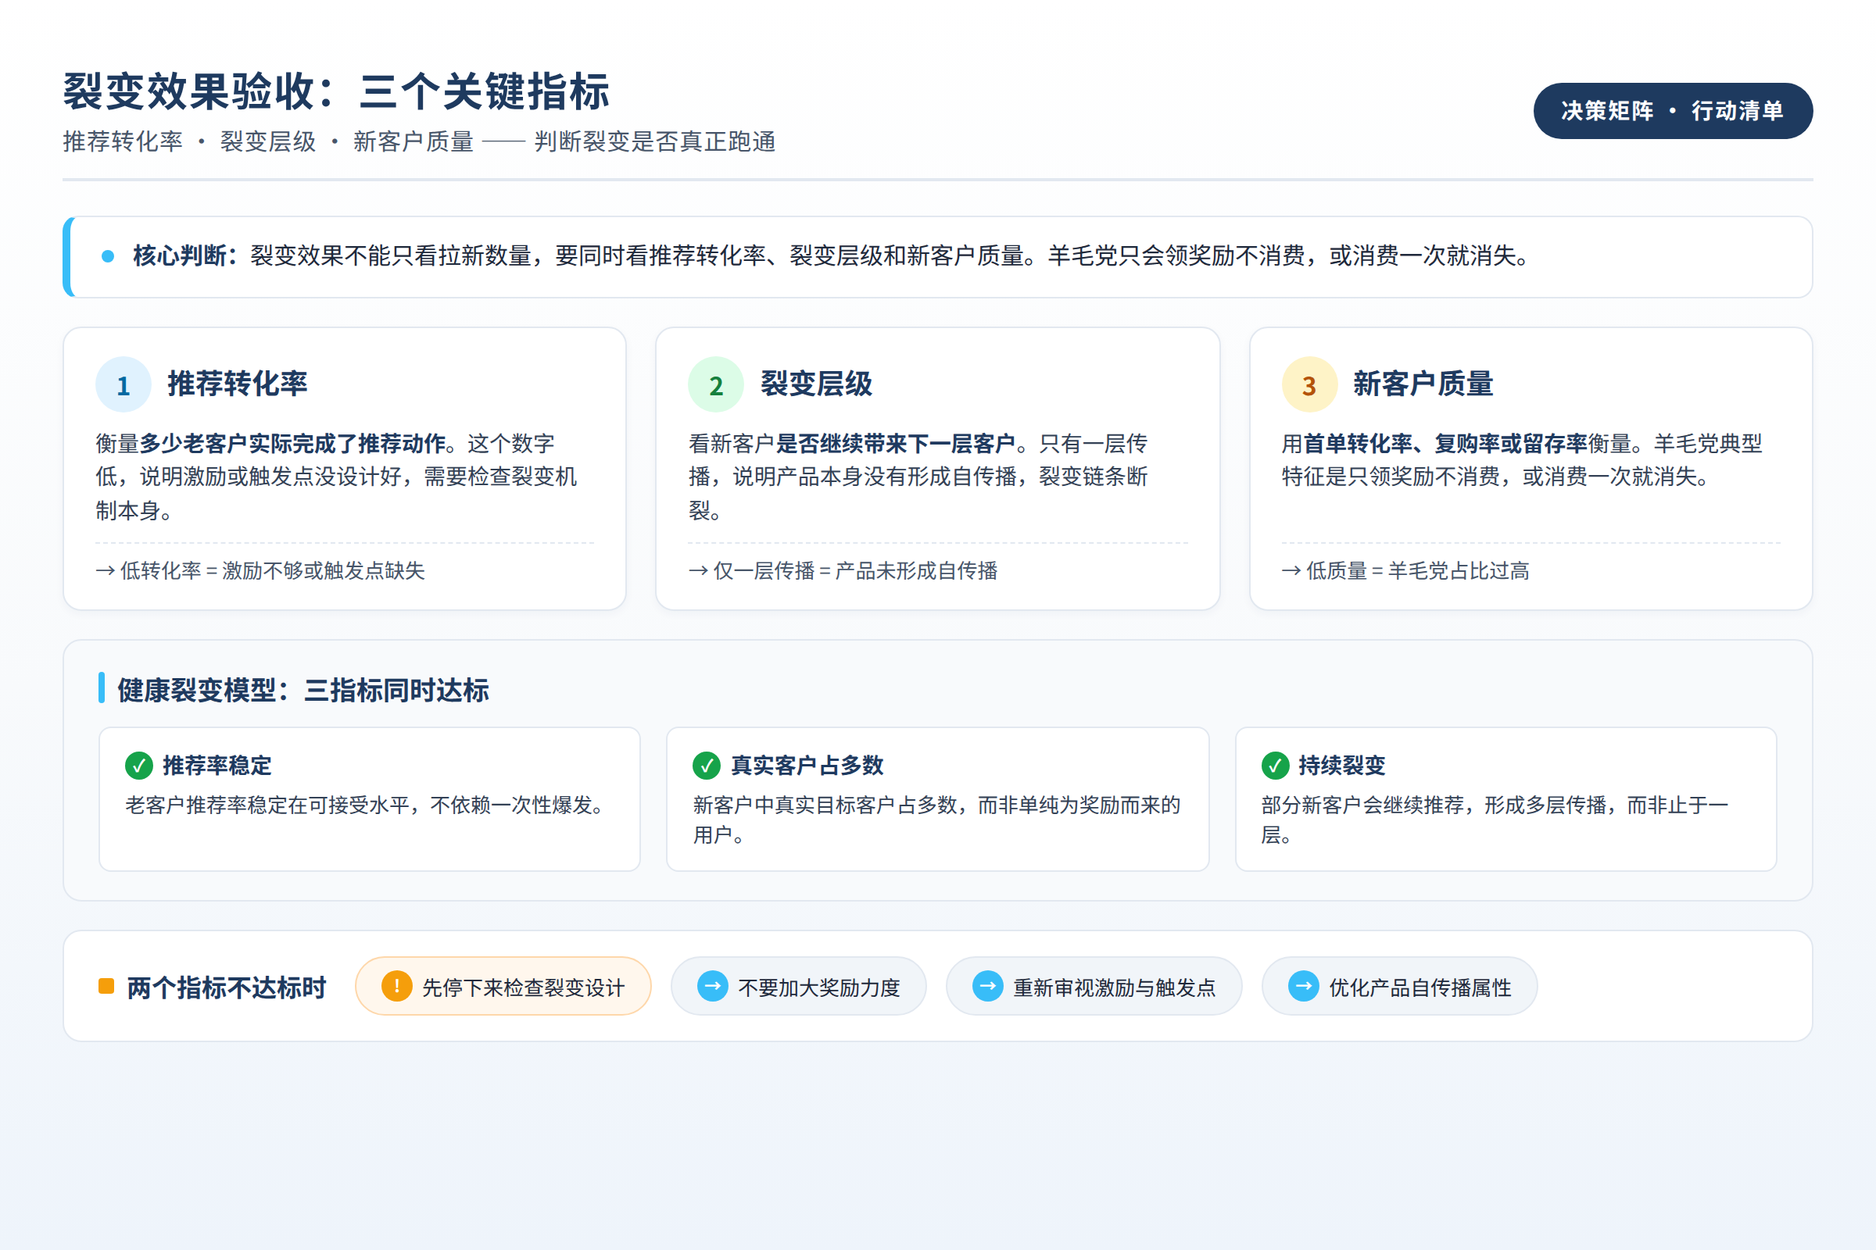This screenshot has height=1250, width=1876.
Task: Click the main title 裂变效果验收：三个关键指标
Action: (x=337, y=91)
